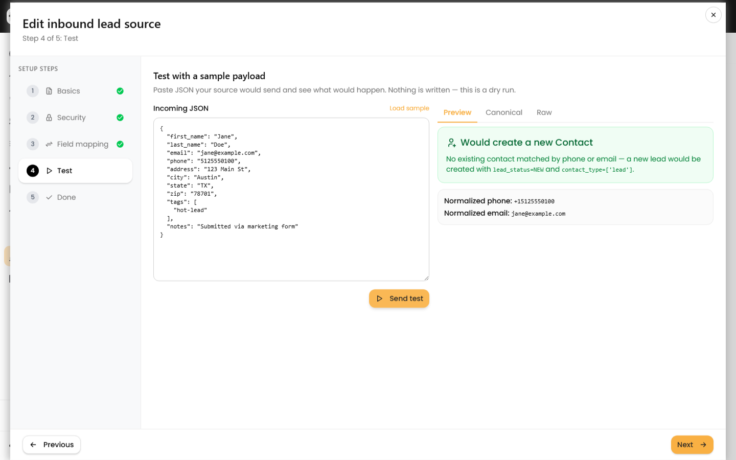Go to the Basics setup step
This screenshot has width=736, height=460.
75,91
